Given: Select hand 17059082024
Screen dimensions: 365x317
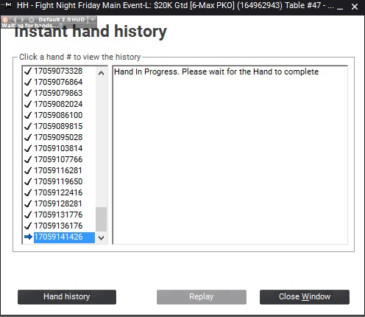Looking at the screenshot, I should [x=58, y=104].
